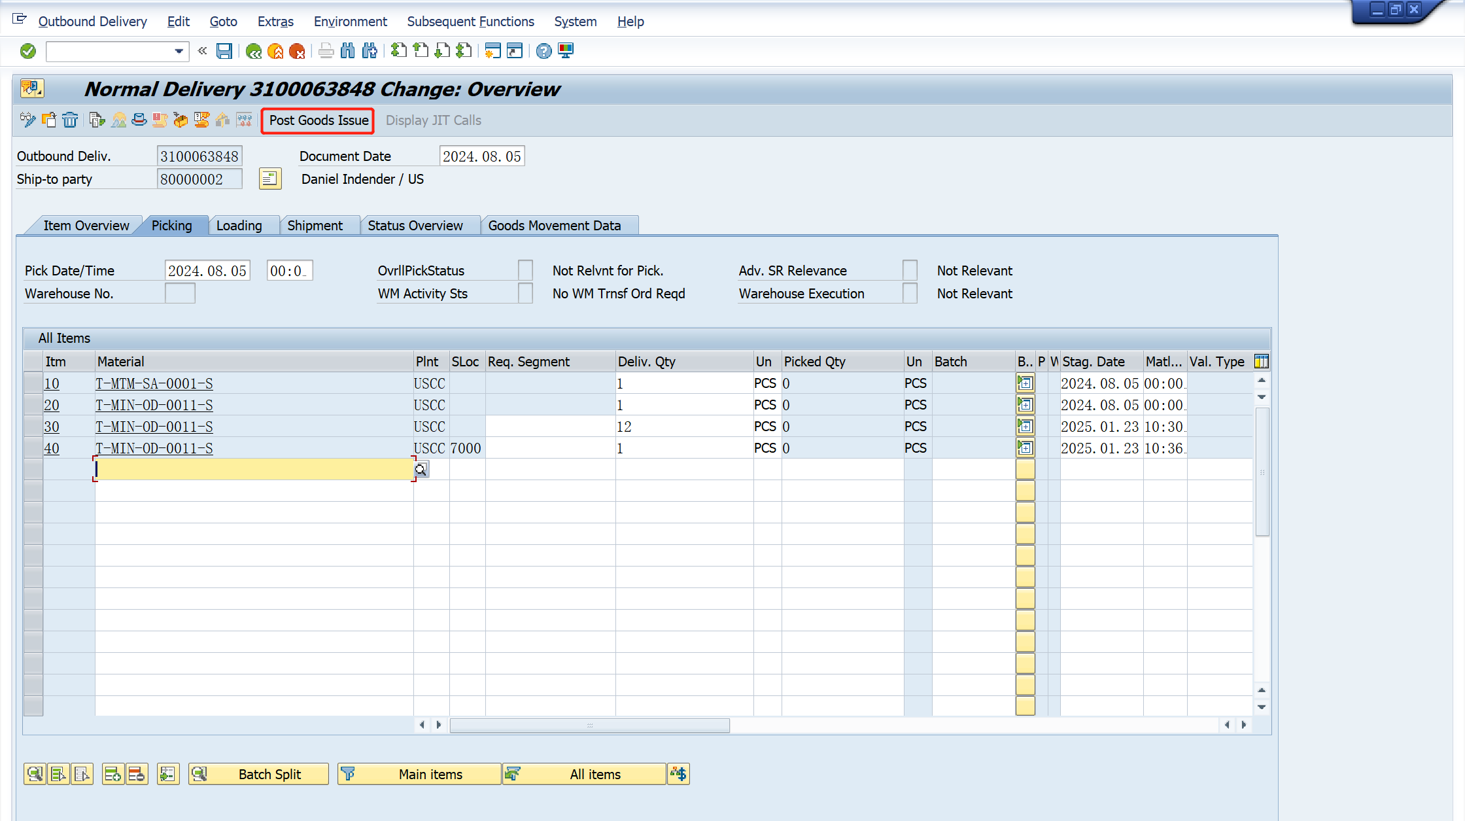Image resolution: width=1465 pixels, height=821 pixels.
Task: Open the Help question mark icon
Action: tap(543, 51)
